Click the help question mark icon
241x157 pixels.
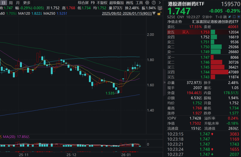pyautogui.click(x=153, y=3)
